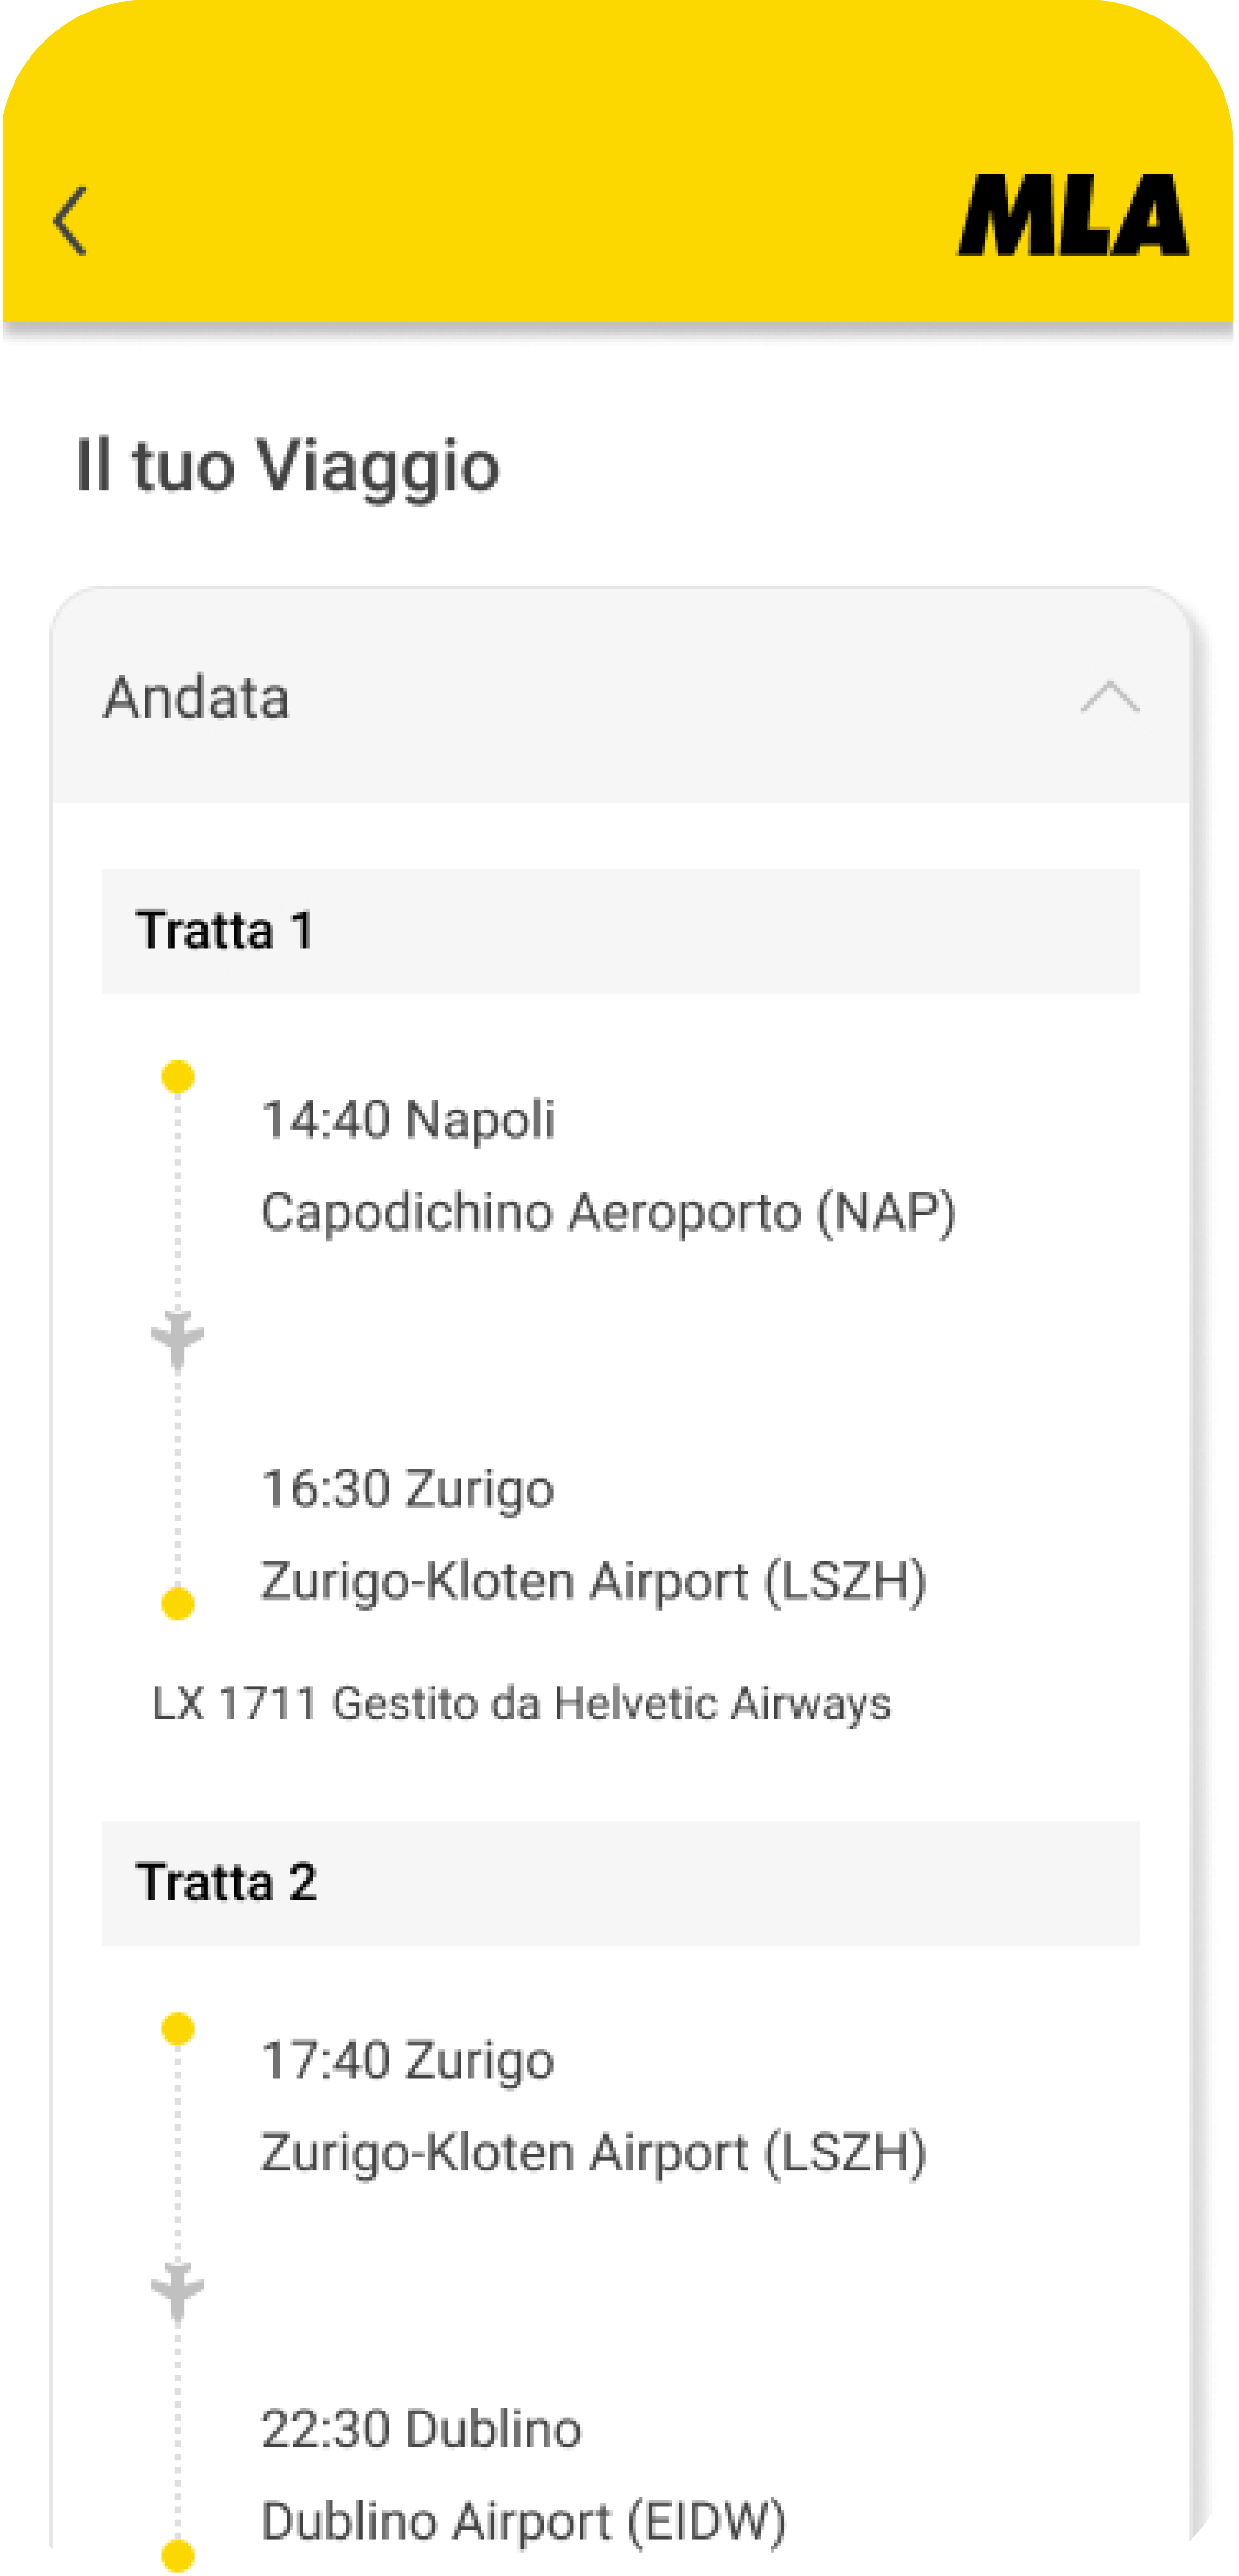Screen dimensions: 1239x2576
Task: Tap the back arrow in header
Action: click(70, 221)
